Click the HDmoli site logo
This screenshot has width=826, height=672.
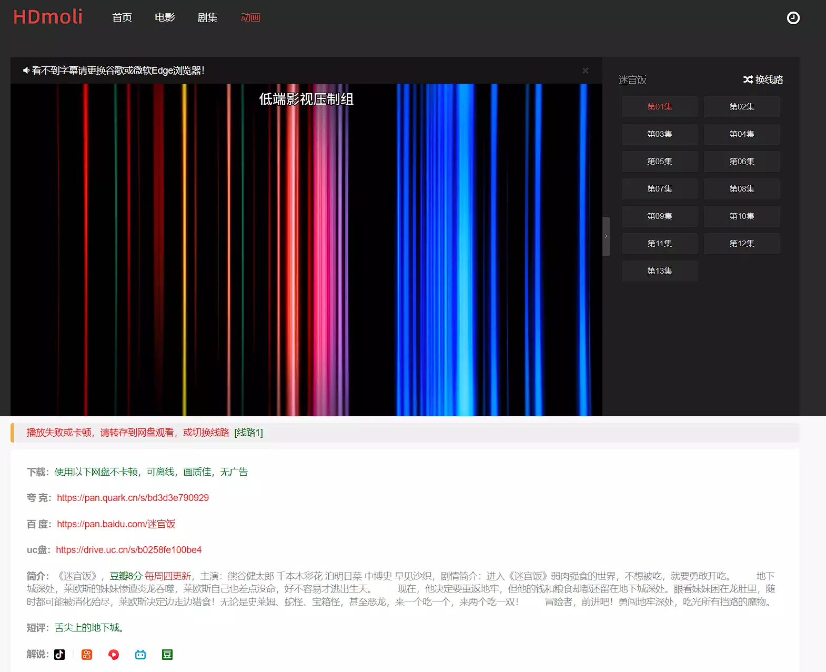[x=48, y=17]
